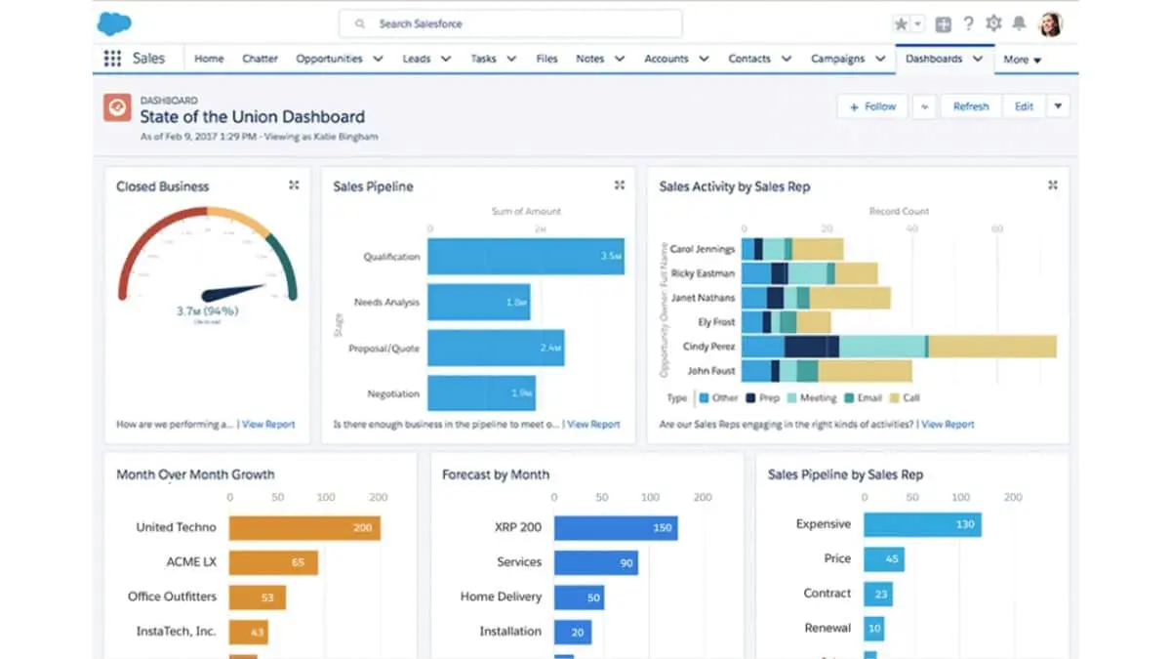1171x659 pixels.
Task: Open the More navigation menu
Action: click(x=1022, y=60)
